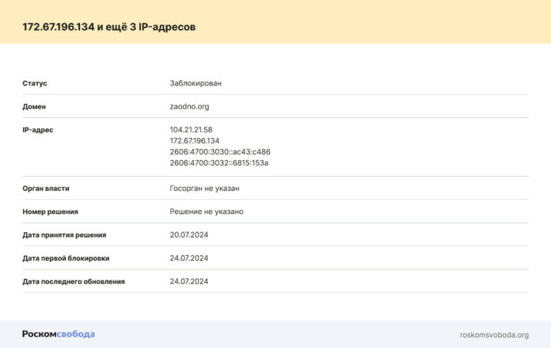Click the date beside Дата последнего обновления
This screenshot has height=348, width=551.
[x=188, y=281]
